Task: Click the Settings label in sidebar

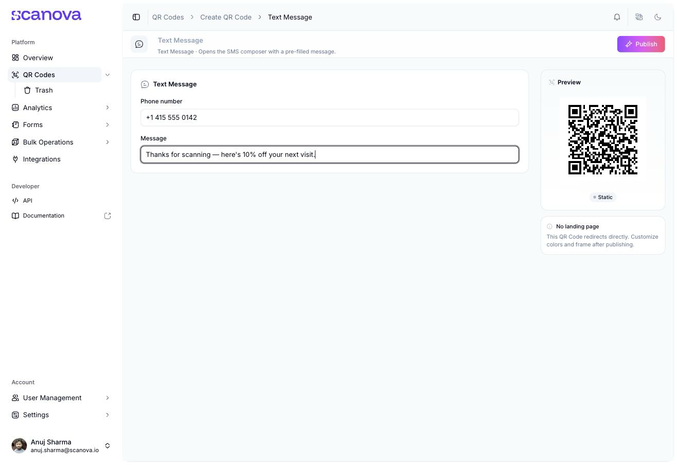Action: pos(36,415)
